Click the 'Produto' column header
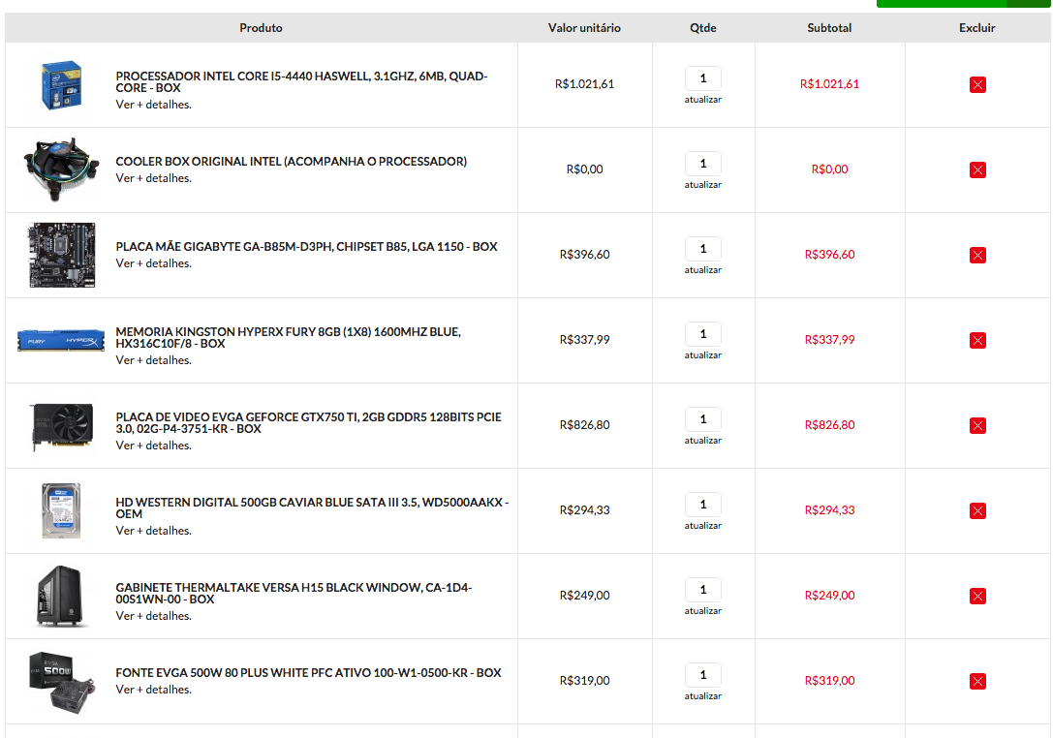1053x738 pixels. [262, 28]
